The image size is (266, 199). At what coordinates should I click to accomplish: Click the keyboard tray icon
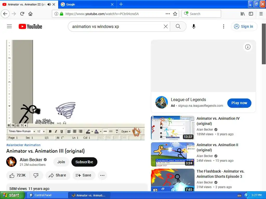(239, 195)
